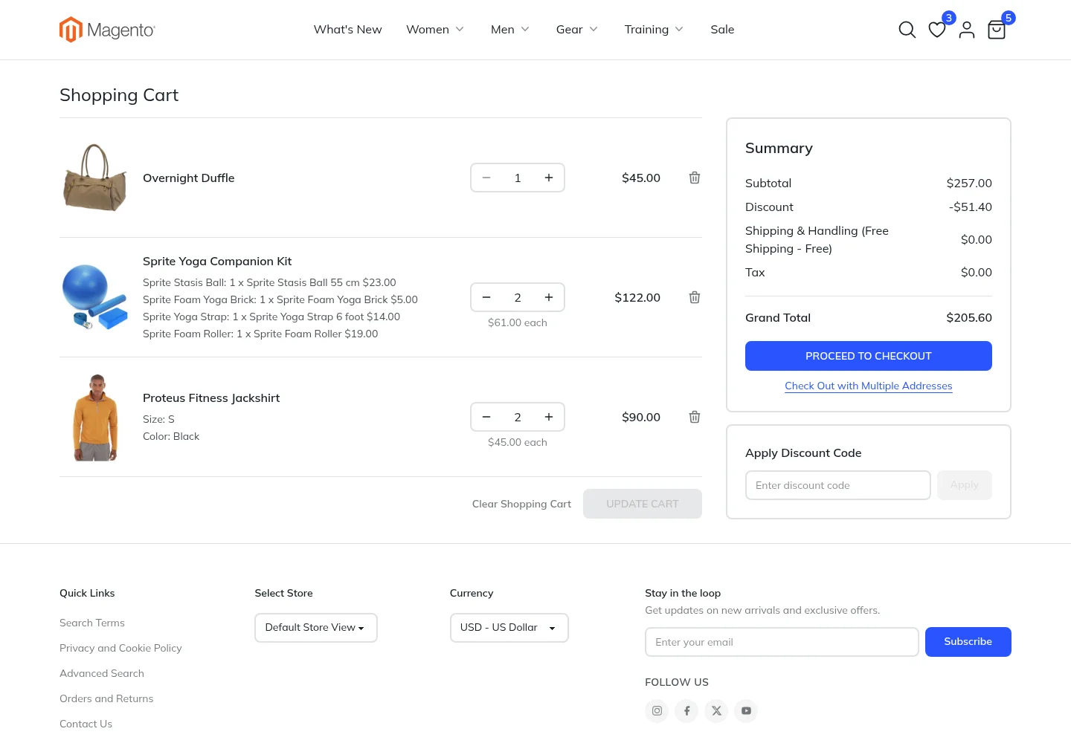Viewport: 1071px width, 743px height.
Task: Click the Subscribe button
Action: [968, 642]
